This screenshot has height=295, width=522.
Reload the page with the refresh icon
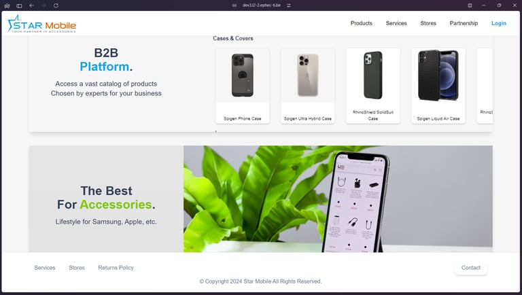56,5
